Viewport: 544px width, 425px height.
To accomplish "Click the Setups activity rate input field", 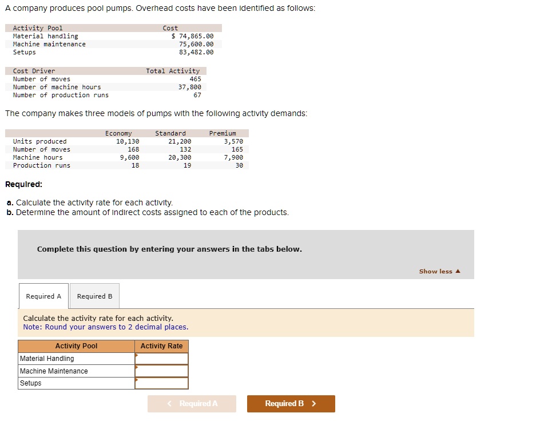I will click(x=162, y=383).
